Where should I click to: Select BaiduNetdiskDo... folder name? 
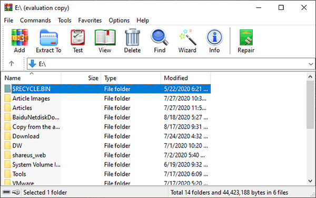36,117
